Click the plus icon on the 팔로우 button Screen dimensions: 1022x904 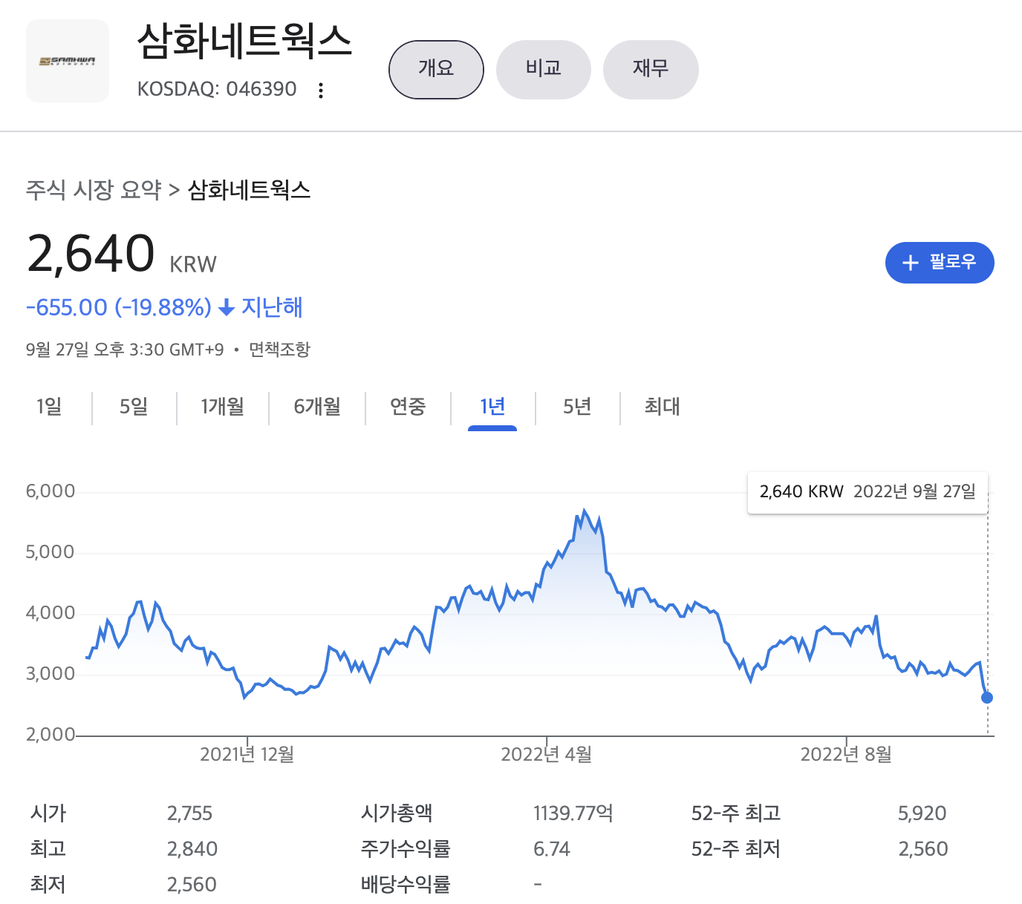point(911,263)
